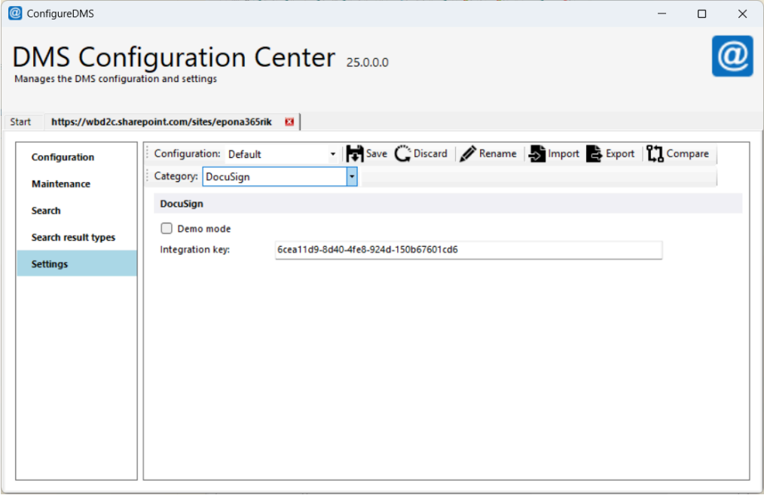Enable the Demo mode checkbox
This screenshot has width=764, height=495.
click(x=167, y=228)
